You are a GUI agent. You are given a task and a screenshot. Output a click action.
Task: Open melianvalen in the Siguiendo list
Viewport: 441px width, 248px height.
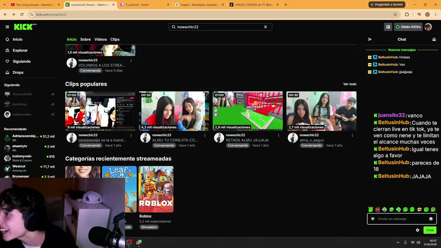29,114
